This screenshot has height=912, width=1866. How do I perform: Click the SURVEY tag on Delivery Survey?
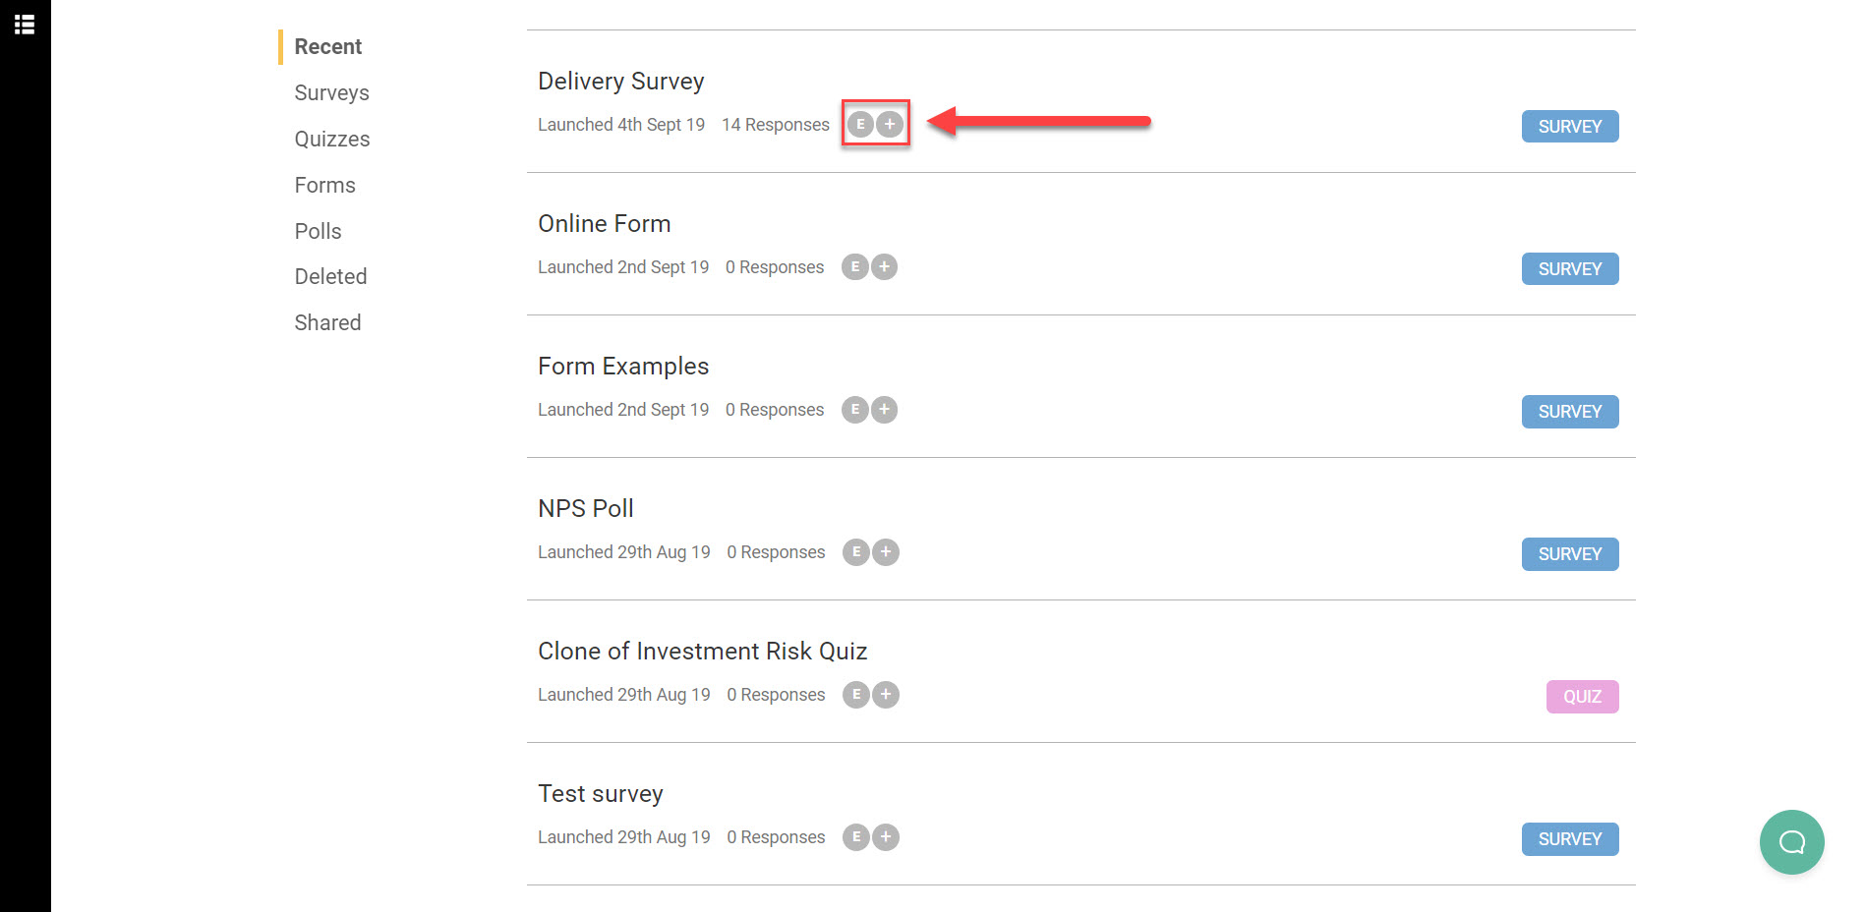tap(1570, 126)
